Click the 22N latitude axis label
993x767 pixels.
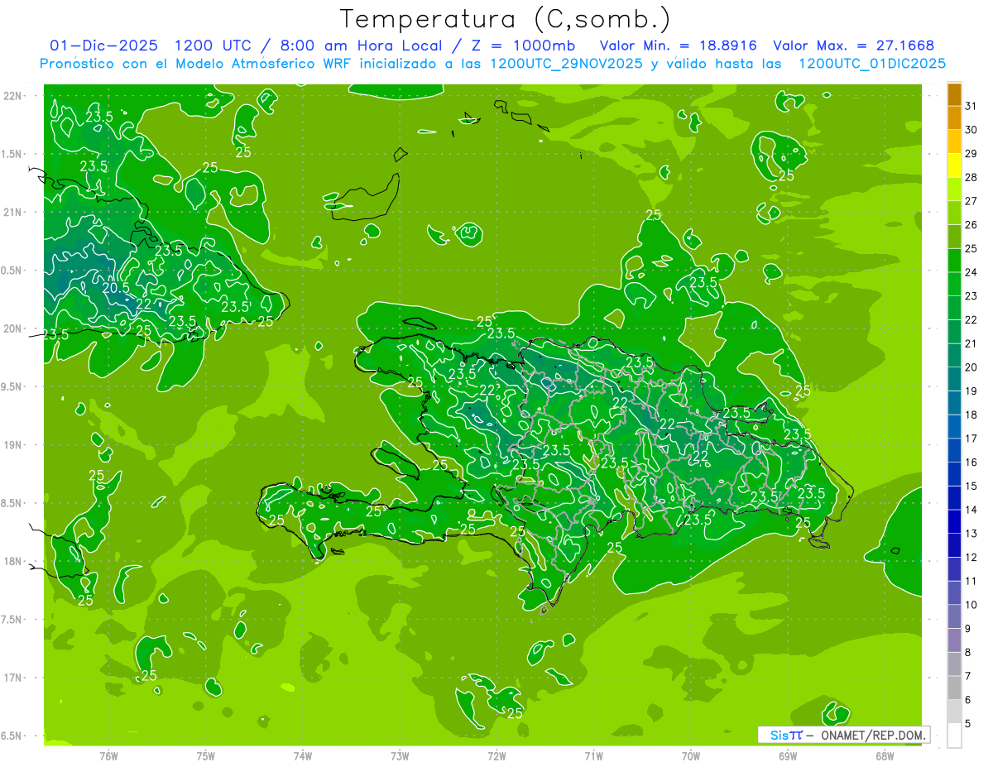[x=13, y=95]
